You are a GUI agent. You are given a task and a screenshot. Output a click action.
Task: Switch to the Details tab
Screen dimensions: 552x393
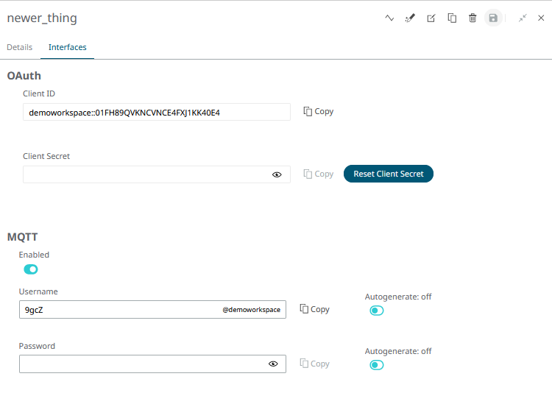pos(20,47)
